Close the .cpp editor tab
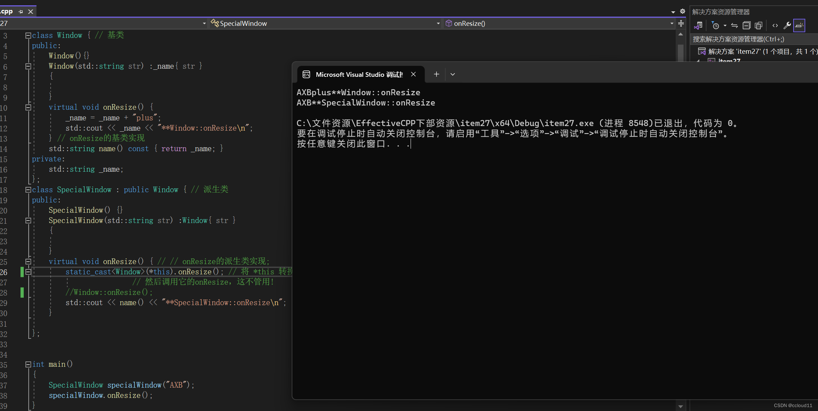 [x=31, y=12]
